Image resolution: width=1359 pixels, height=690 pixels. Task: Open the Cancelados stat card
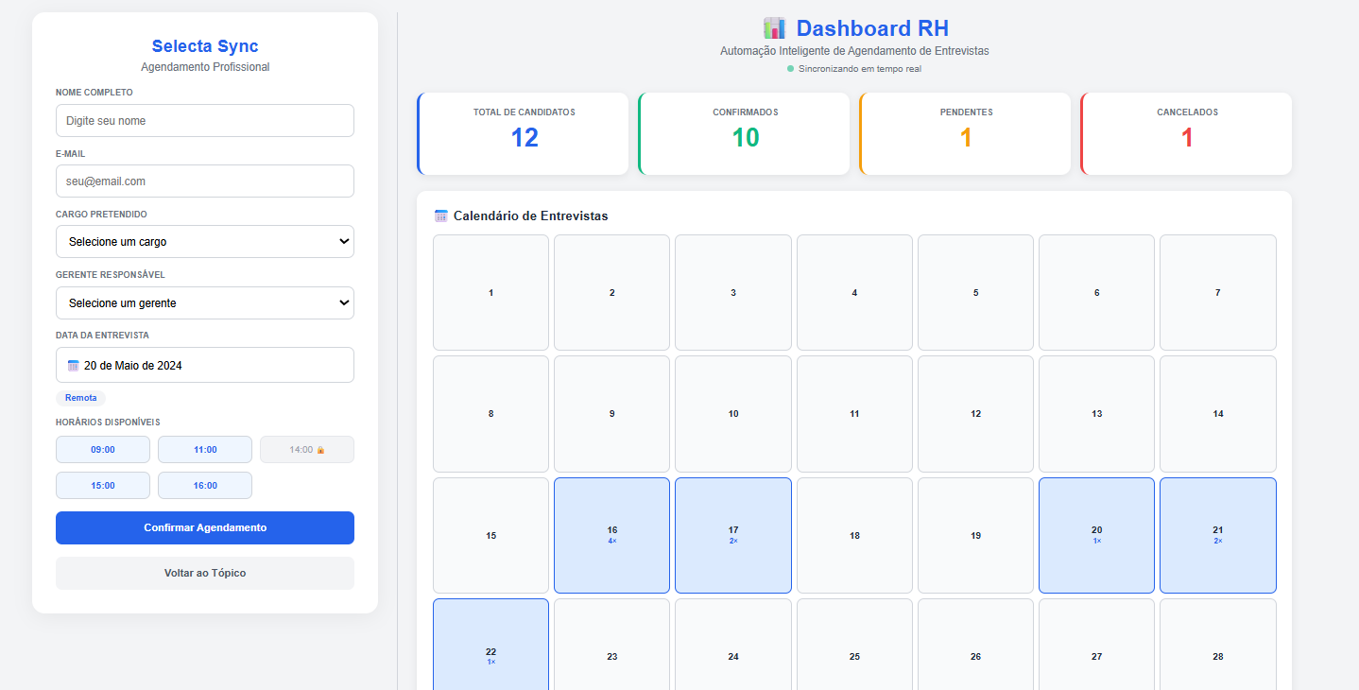[x=1187, y=133]
